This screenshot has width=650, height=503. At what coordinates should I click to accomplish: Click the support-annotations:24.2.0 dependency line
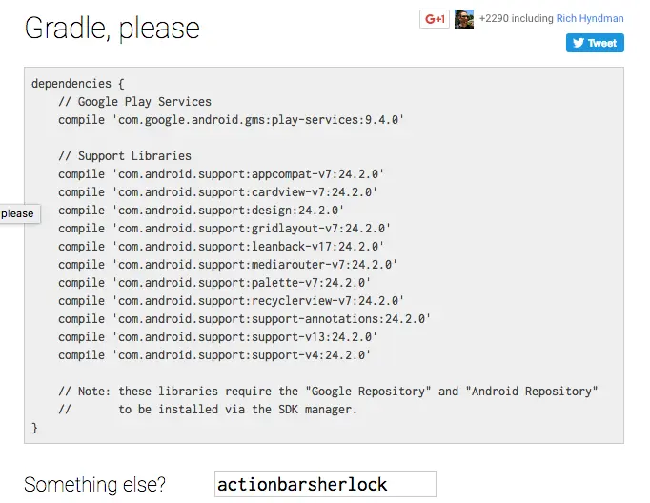coord(244,319)
